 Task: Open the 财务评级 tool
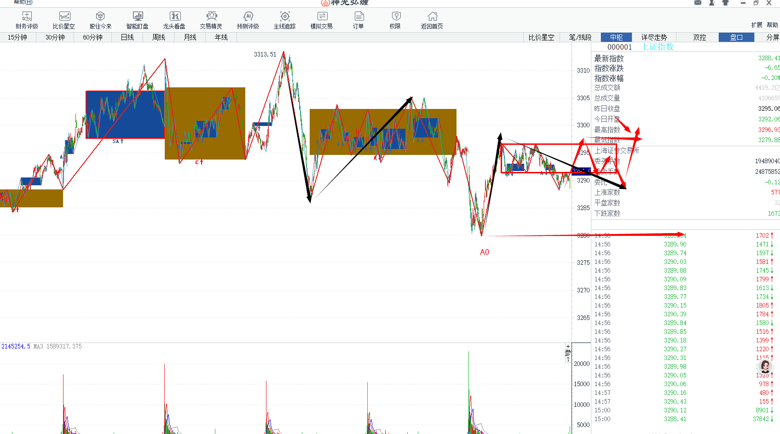[x=27, y=21]
